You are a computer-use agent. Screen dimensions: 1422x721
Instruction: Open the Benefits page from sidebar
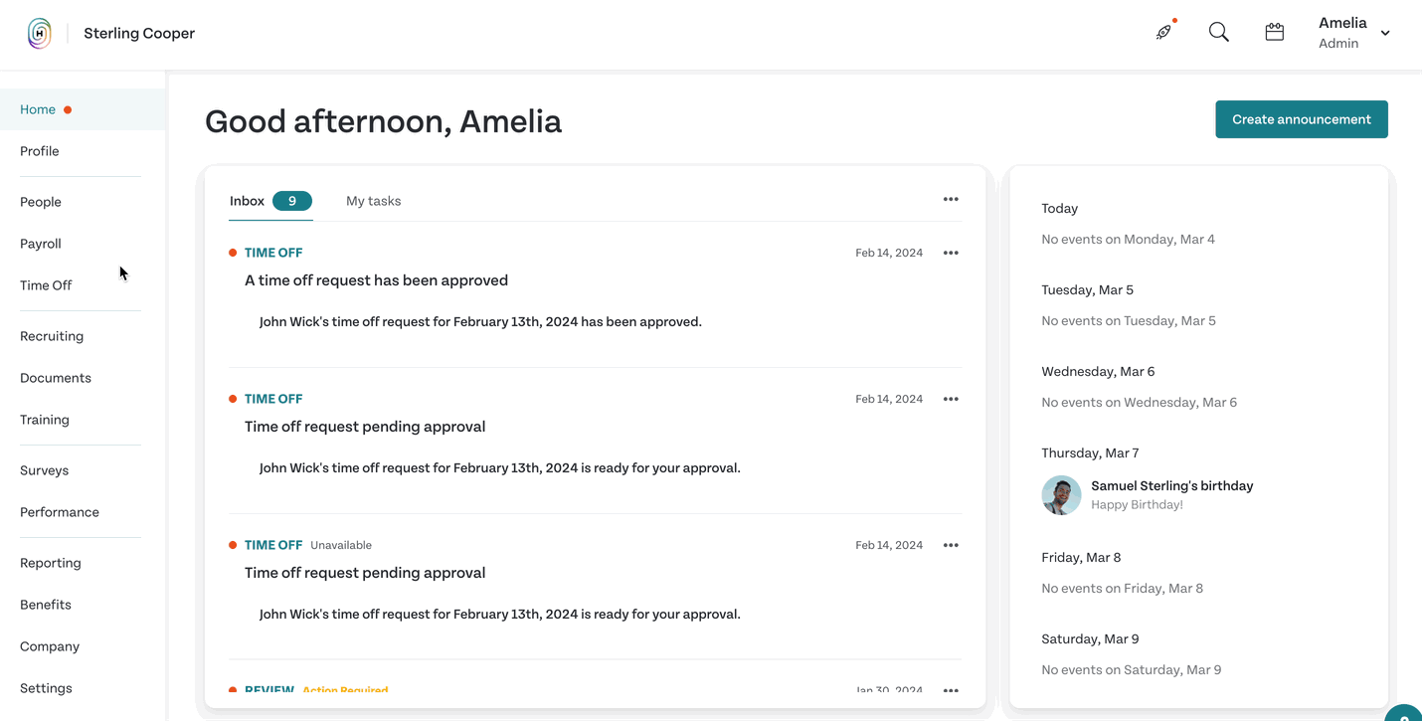coord(46,605)
